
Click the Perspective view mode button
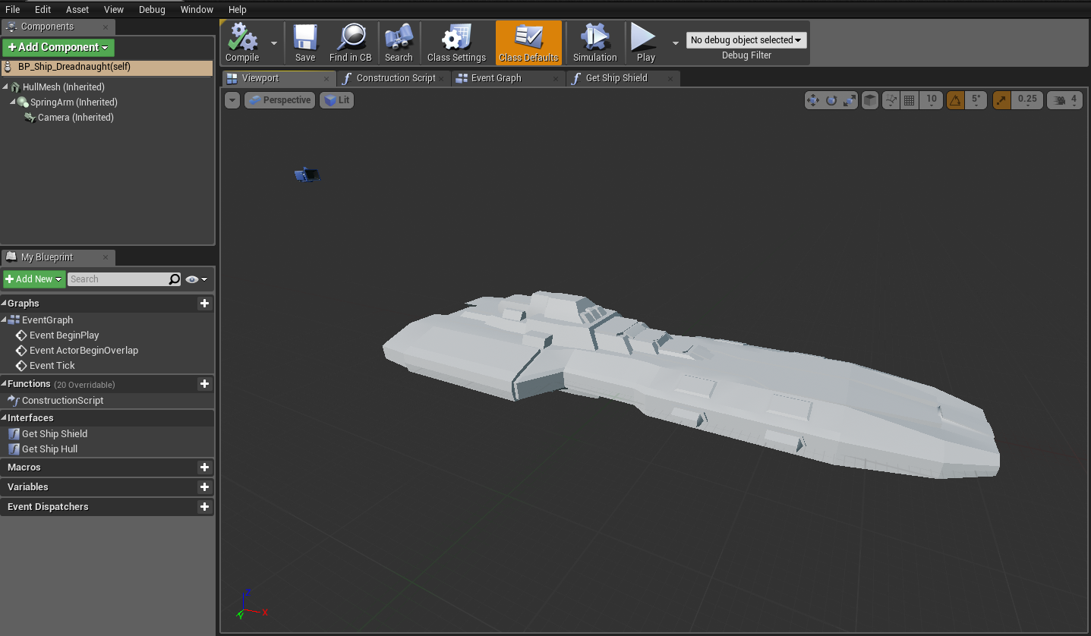click(x=279, y=100)
